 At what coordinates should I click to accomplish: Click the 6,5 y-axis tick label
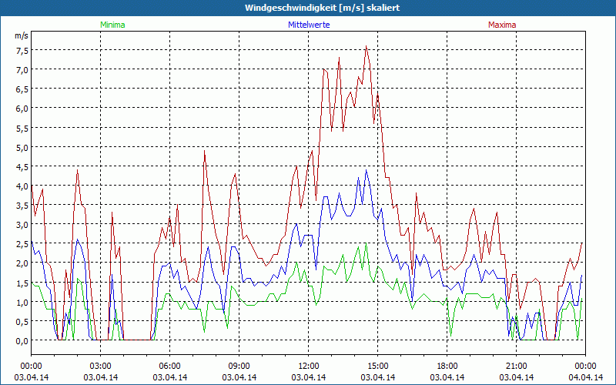click(22, 89)
